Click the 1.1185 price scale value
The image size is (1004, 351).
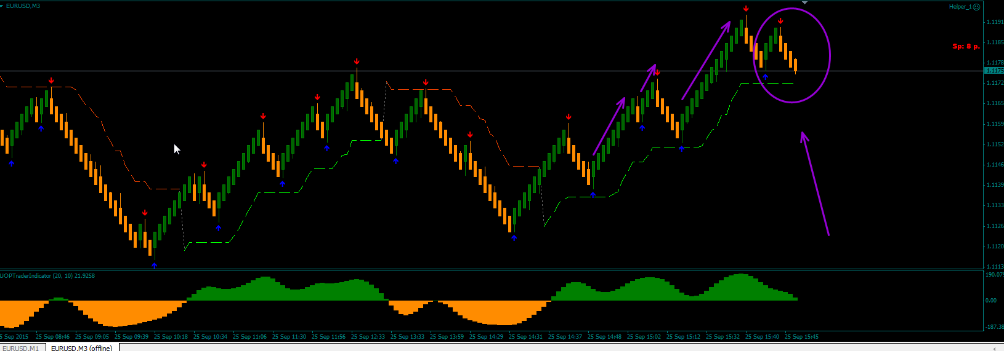(995, 42)
